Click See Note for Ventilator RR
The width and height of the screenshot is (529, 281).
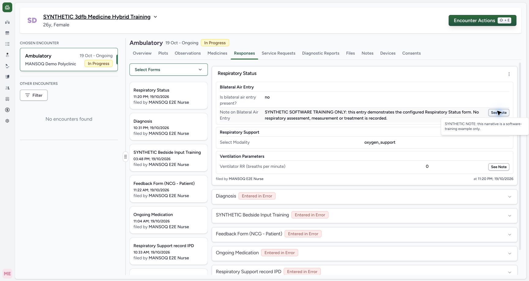(x=499, y=167)
